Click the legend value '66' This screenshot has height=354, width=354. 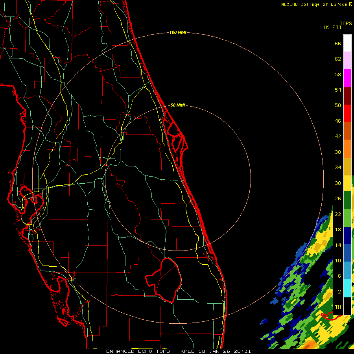(x=338, y=43)
